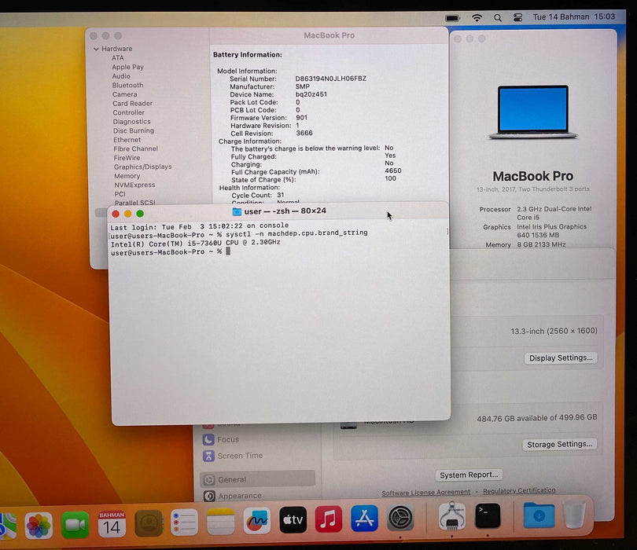Open Spotlight search magnifier icon
The width and height of the screenshot is (637, 550).
(x=498, y=18)
